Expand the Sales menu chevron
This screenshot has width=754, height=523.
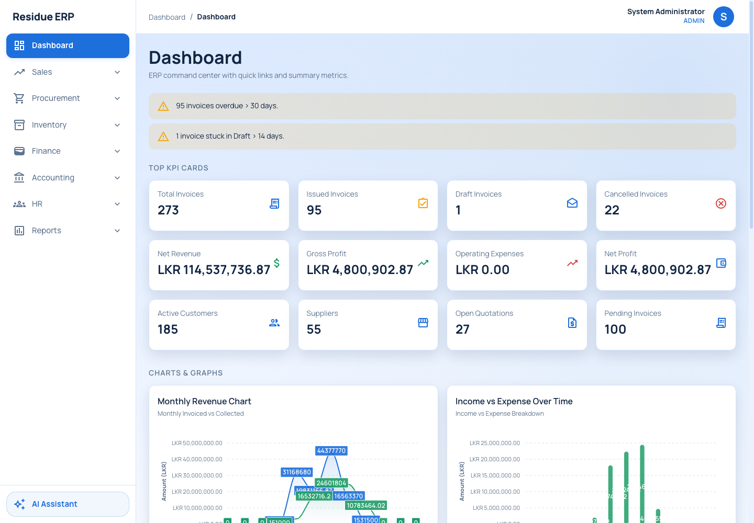pos(117,72)
